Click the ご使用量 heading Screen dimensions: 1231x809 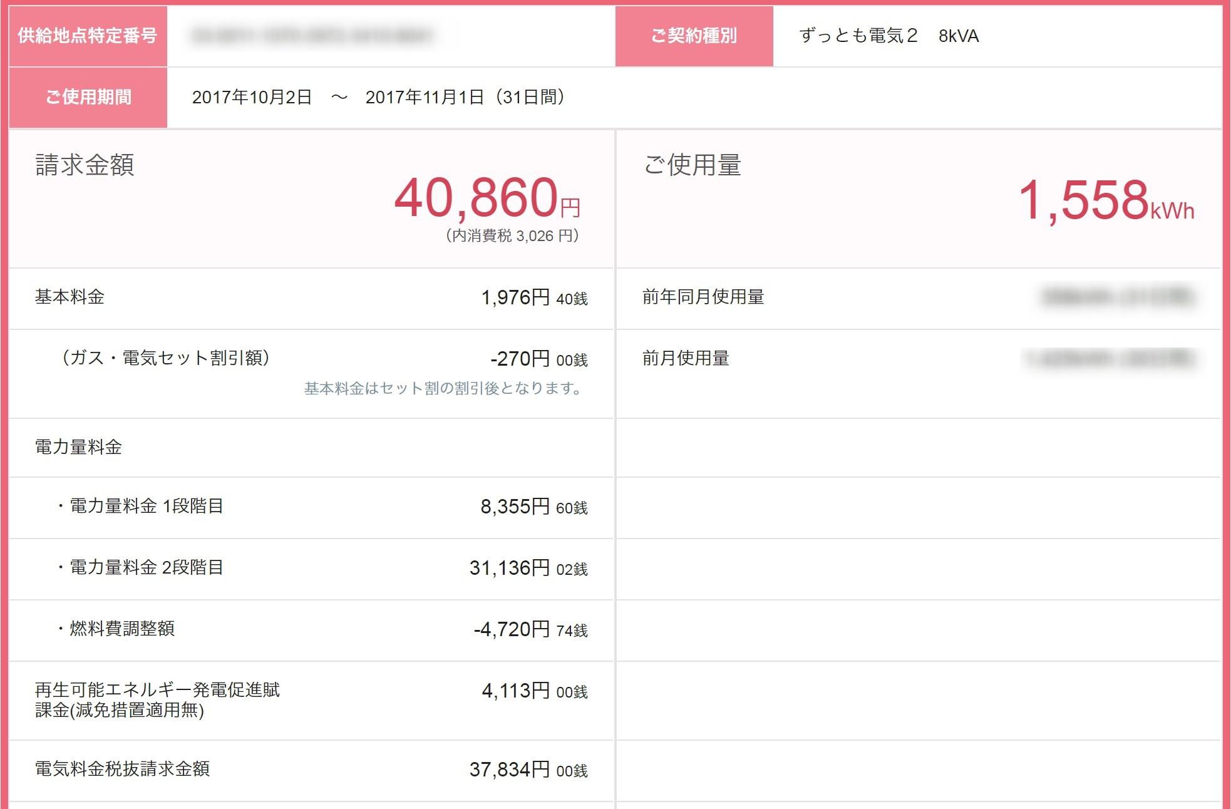[692, 165]
